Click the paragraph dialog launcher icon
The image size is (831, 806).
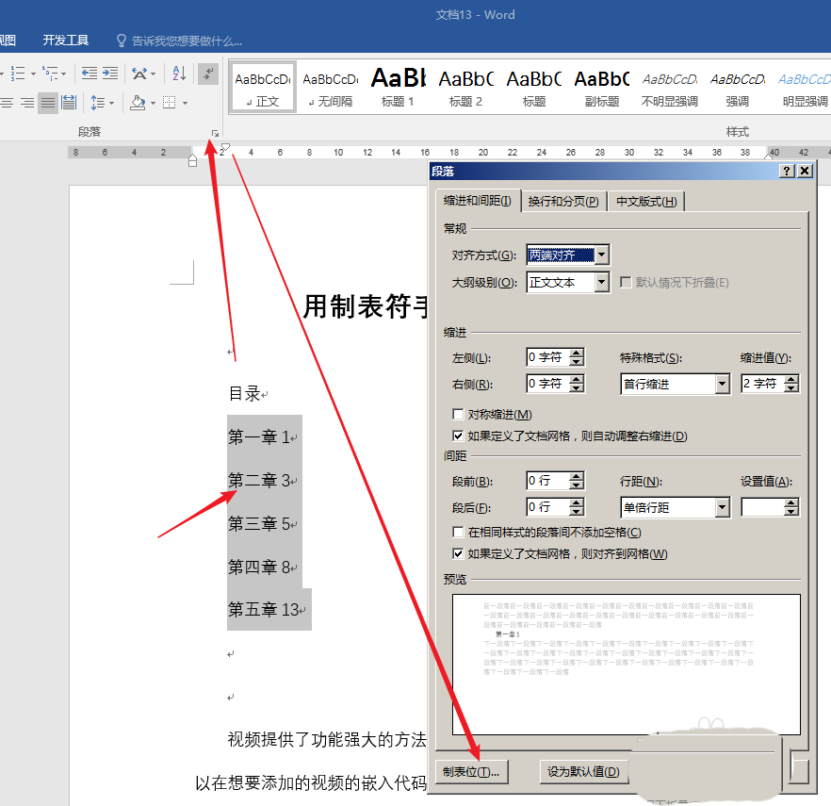pyautogui.click(x=215, y=133)
